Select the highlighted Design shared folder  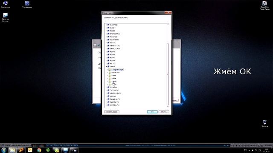click(117, 70)
